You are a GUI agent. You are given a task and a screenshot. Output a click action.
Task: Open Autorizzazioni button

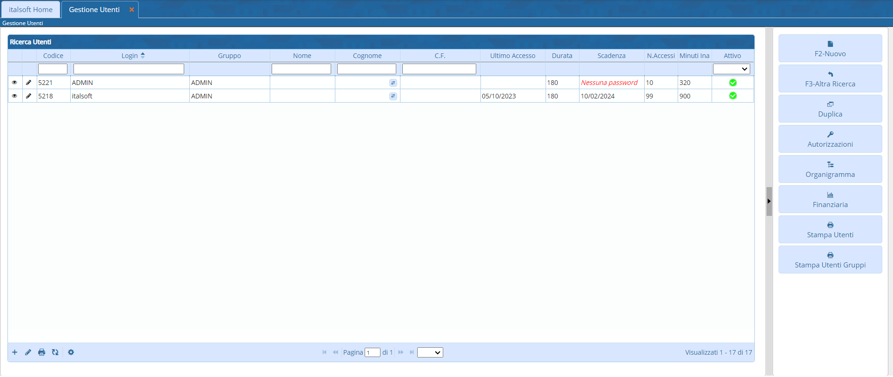point(830,139)
